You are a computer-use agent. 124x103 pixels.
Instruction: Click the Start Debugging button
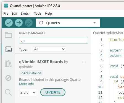click(29, 23)
